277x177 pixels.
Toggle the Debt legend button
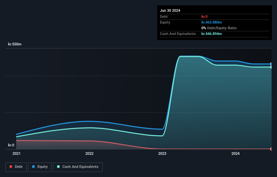click(16, 167)
